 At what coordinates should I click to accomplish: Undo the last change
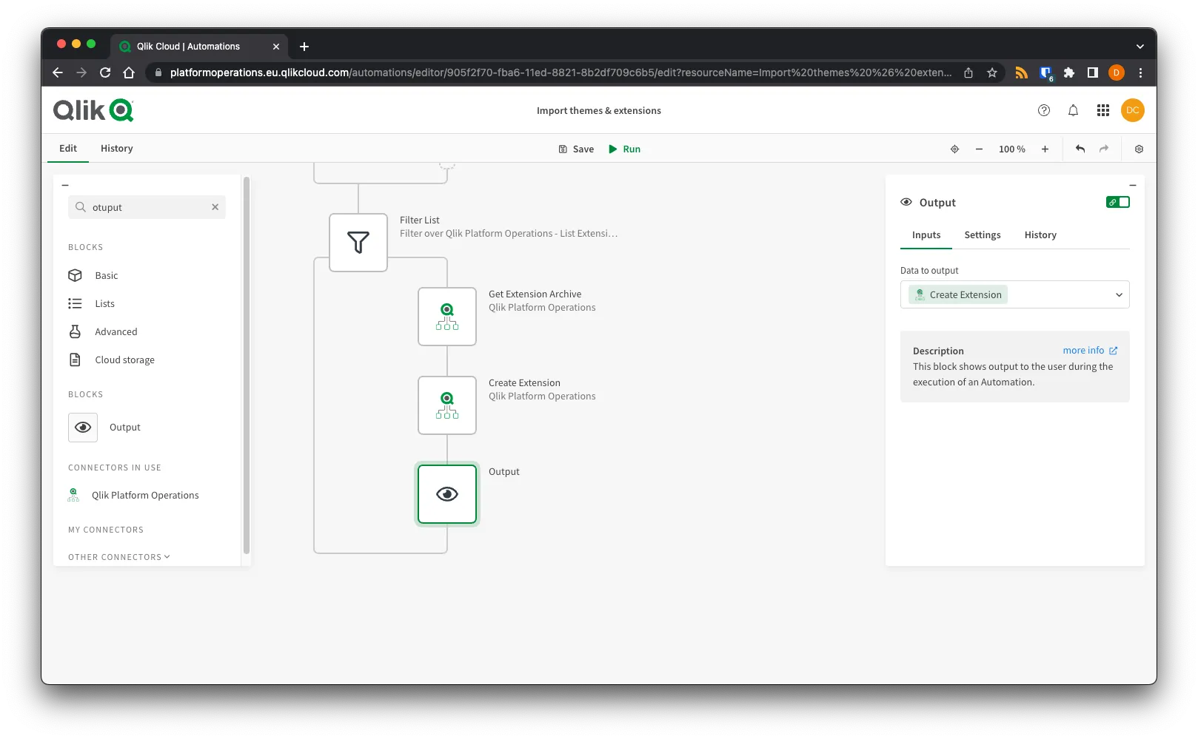[x=1080, y=149]
